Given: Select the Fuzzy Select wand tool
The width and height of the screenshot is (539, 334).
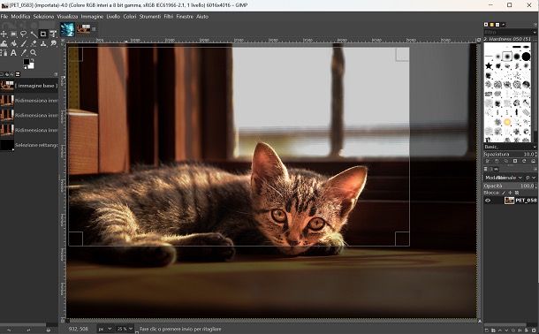Looking at the screenshot, I should tap(34, 34).
